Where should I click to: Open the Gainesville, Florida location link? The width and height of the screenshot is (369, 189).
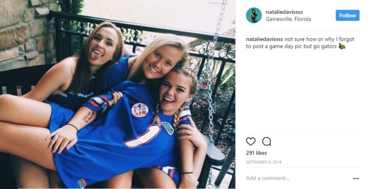(x=288, y=19)
